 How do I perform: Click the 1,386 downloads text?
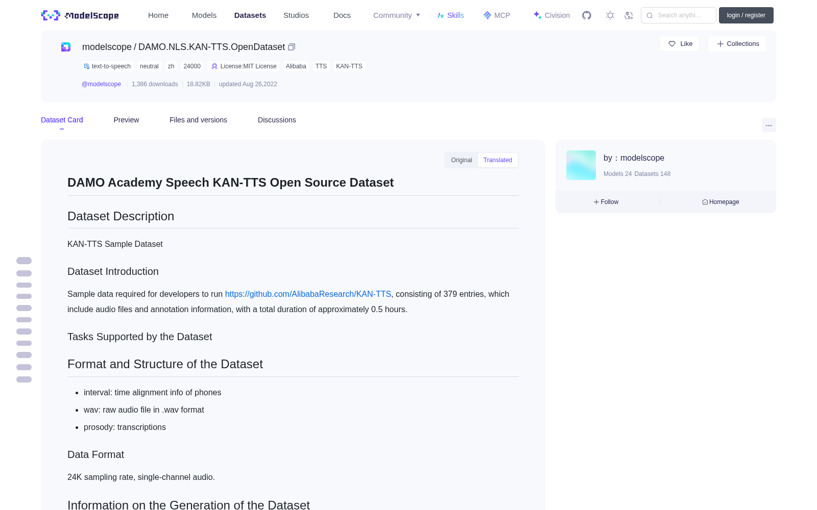tap(155, 84)
